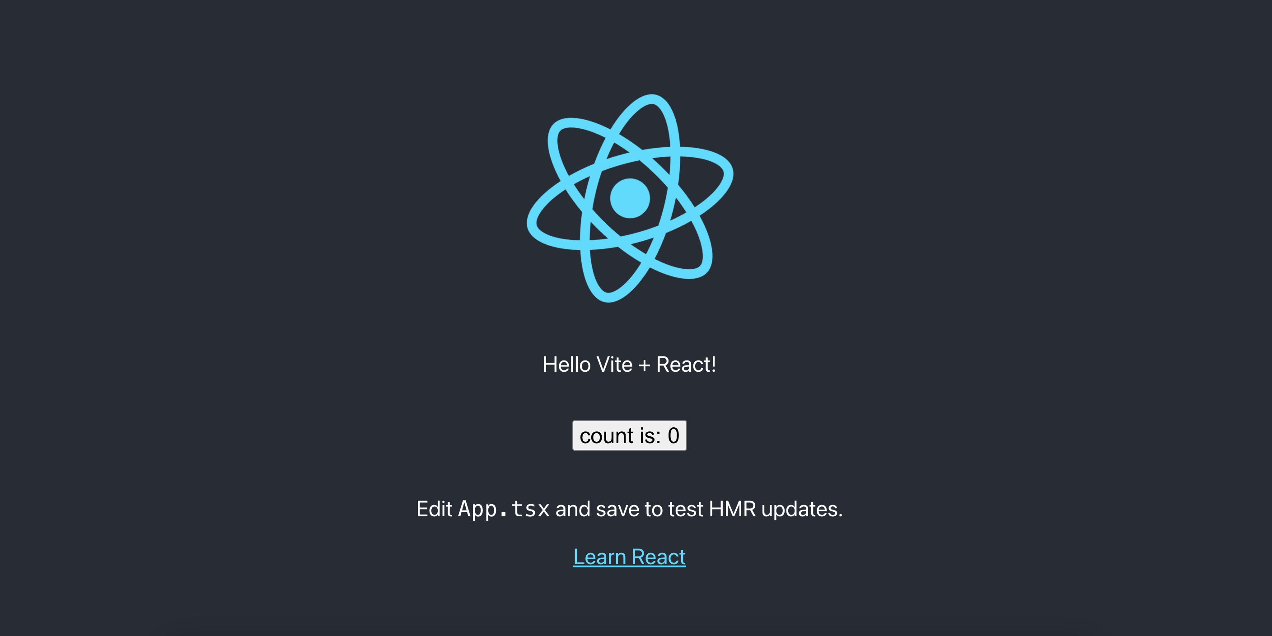Click the App.tsx code text
The image size is (1272, 636).
(504, 509)
